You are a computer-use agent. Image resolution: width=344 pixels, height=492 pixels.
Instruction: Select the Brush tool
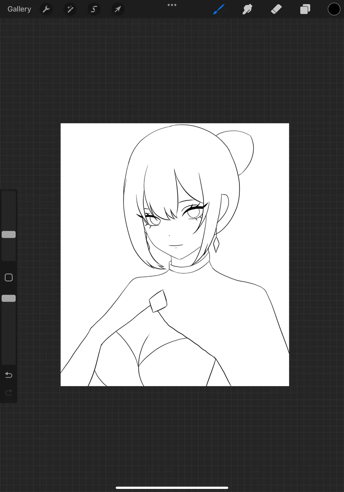[219, 9]
